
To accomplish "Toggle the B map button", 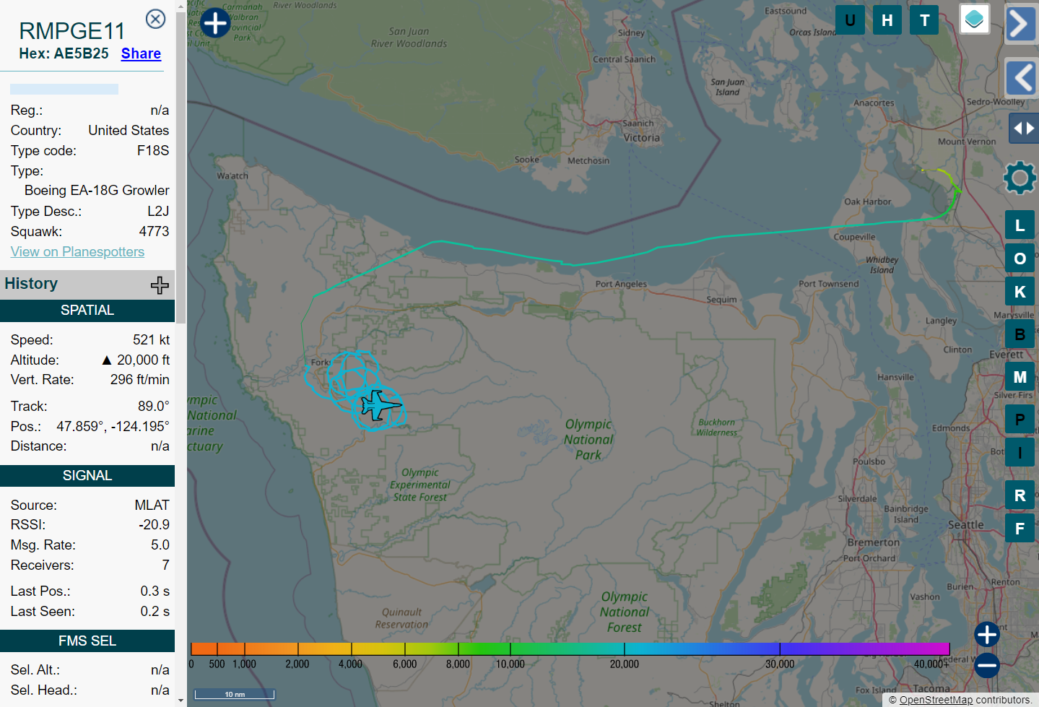I will [1020, 334].
